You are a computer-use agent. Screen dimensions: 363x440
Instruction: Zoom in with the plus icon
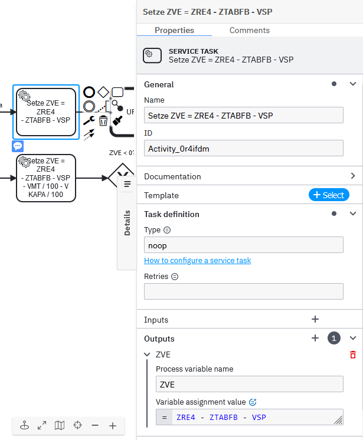coord(113,426)
